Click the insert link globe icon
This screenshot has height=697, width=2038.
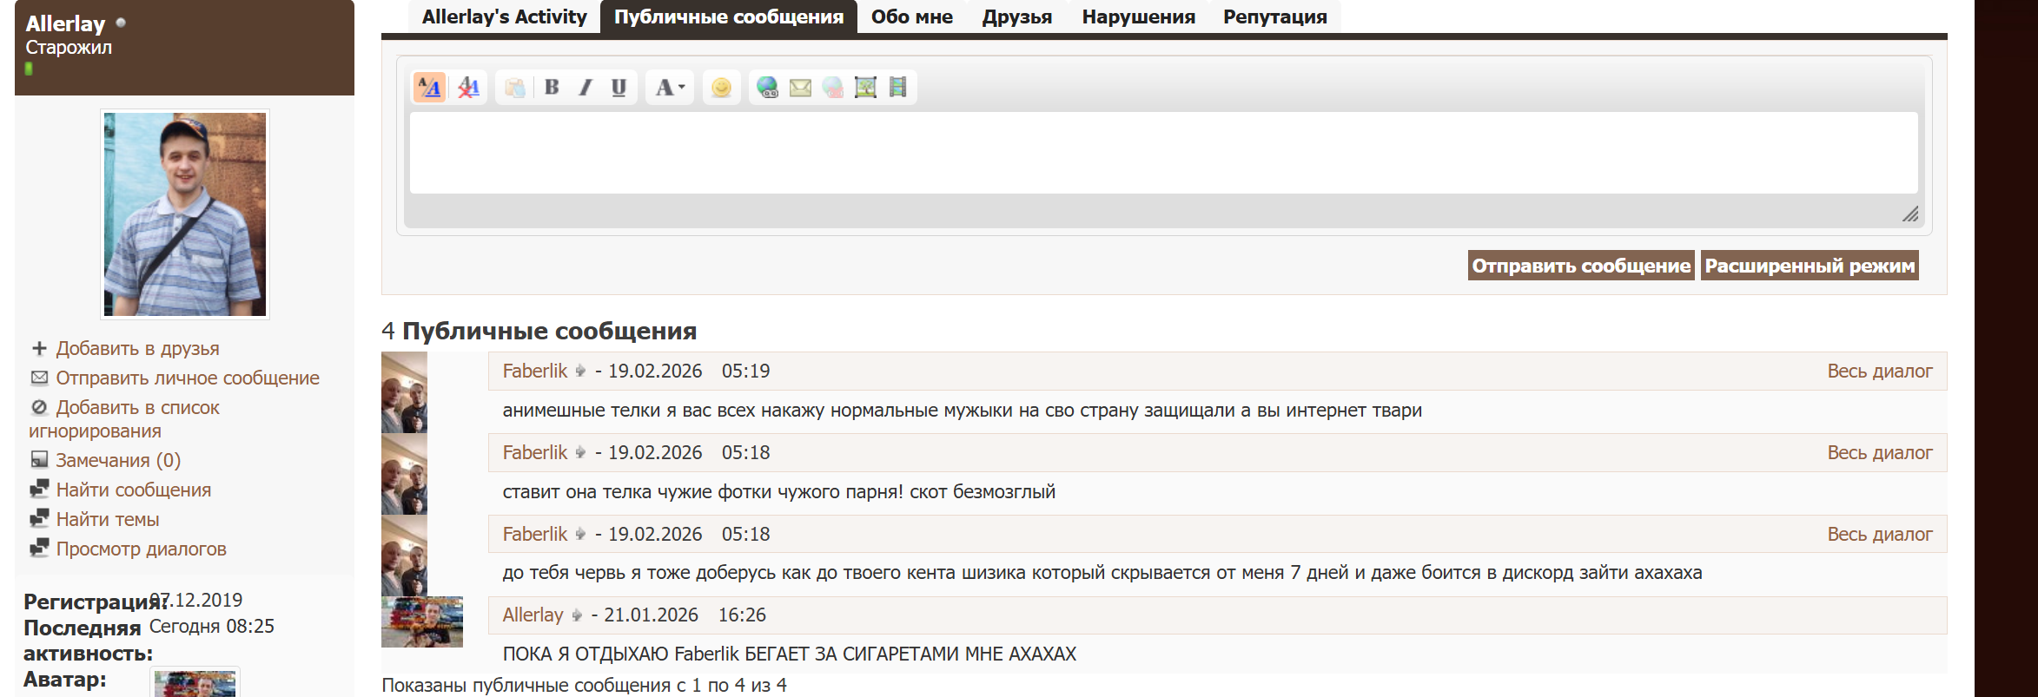tap(767, 88)
